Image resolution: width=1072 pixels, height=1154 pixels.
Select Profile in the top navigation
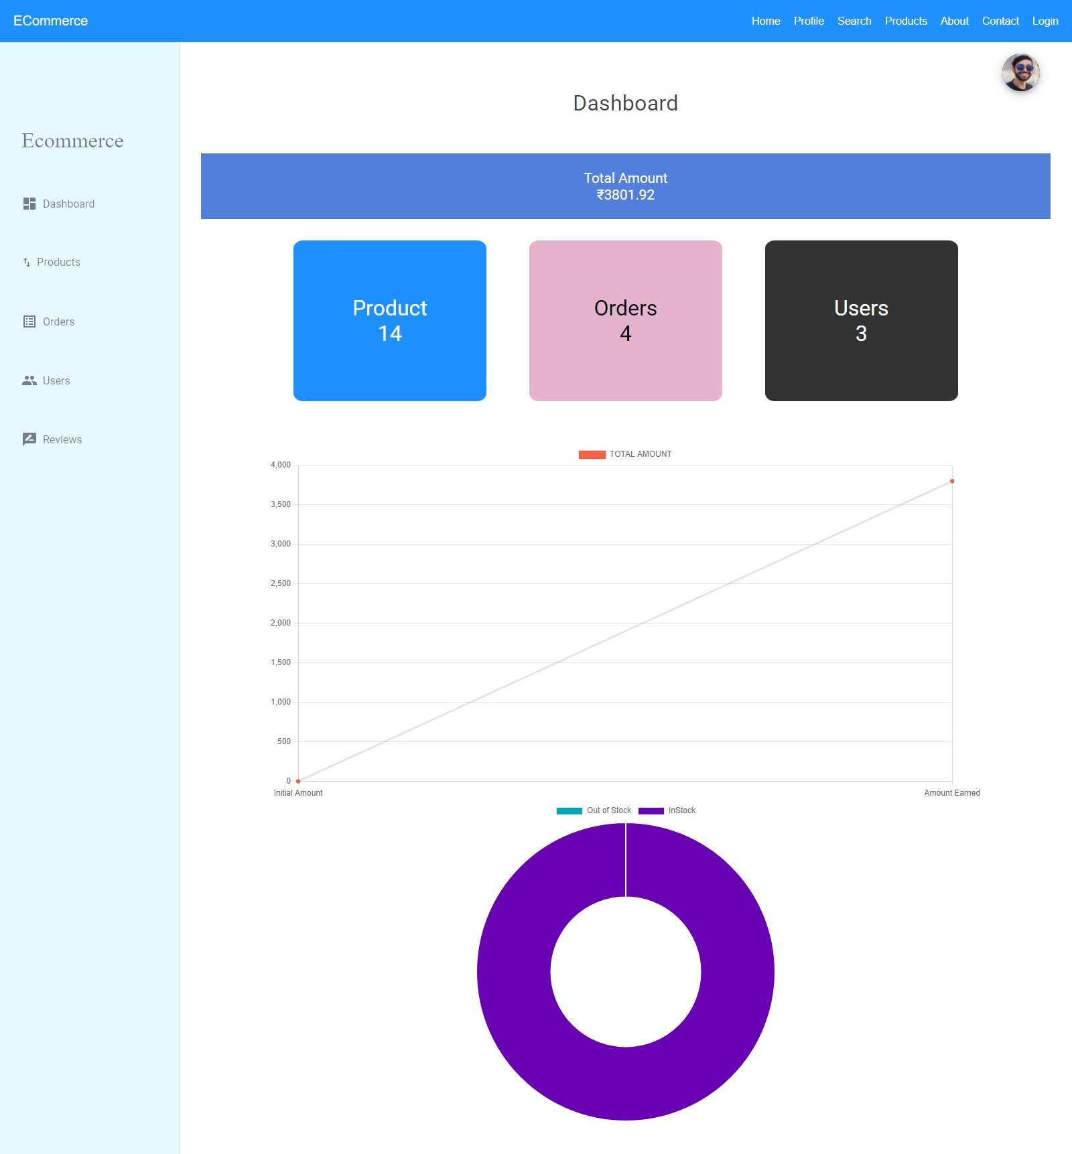pos(809,21)
